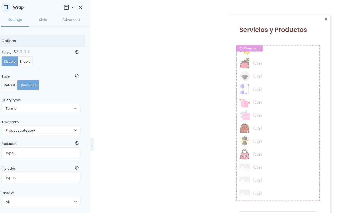342x213 pixels.
Task: Close the Servicios y Productos popup
Action: point(326,19)
